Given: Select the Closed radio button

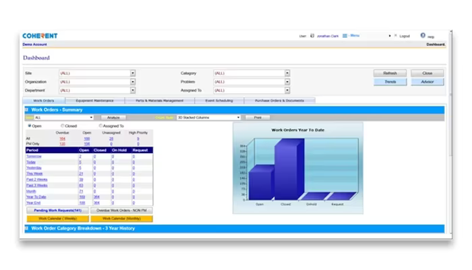Looking at the screenshot, I should (x=62, y=126).
